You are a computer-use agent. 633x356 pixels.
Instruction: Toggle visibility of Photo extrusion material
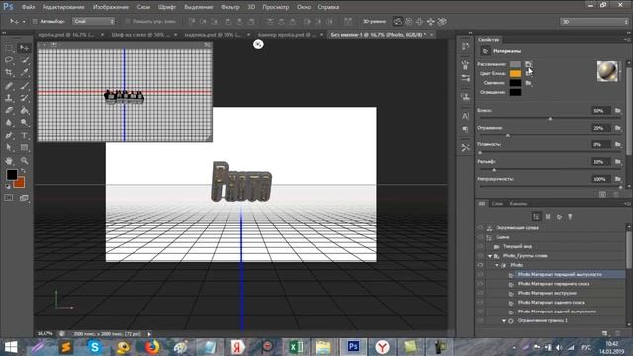pyautogui.click(x=480, y=293)
